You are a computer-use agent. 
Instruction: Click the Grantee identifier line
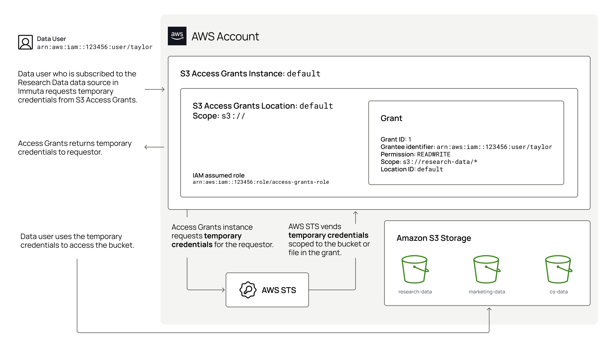coord(466,147)
